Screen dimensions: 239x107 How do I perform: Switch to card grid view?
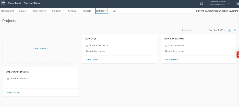[x=230, y=30]
